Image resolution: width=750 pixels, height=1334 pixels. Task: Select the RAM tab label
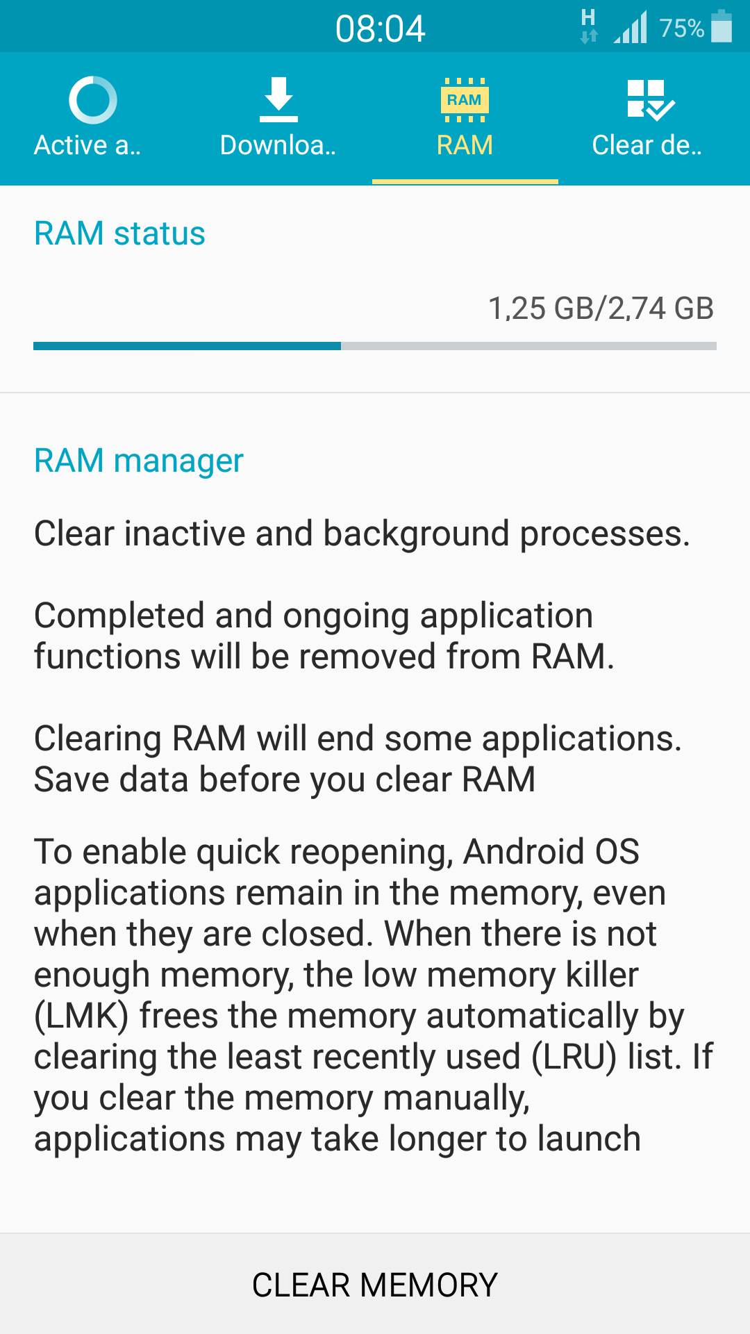point(465,145)
